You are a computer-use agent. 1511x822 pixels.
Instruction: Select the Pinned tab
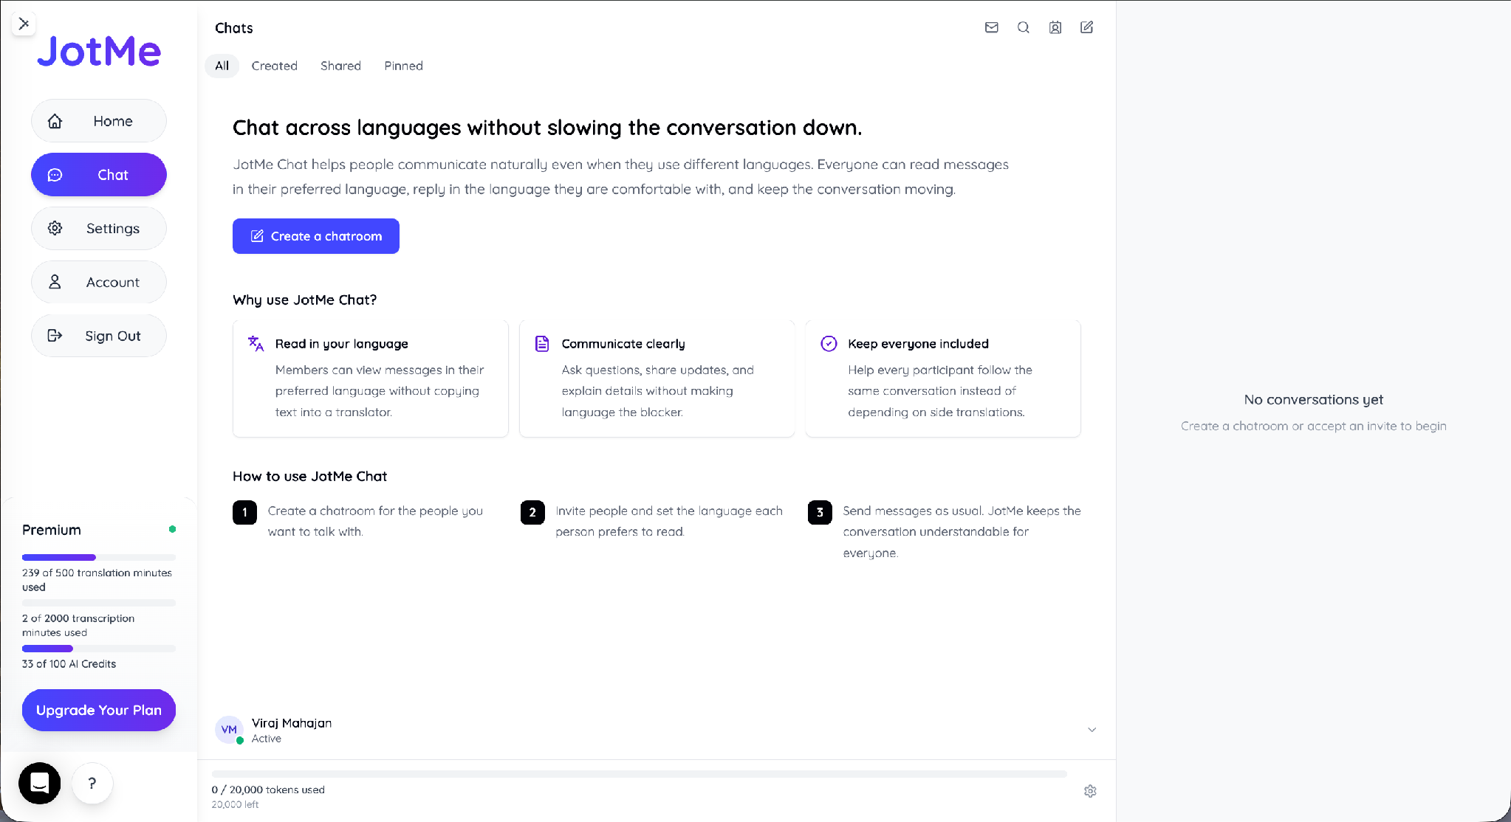click(403, 66)
